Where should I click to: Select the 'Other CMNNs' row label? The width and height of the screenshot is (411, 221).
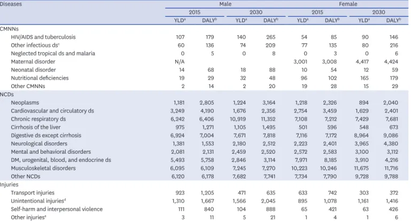(x=28, y=86)
